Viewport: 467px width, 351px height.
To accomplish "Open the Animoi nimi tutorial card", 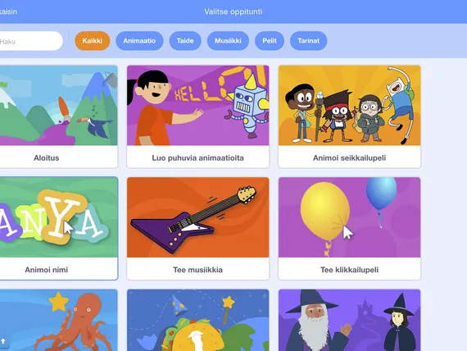I will pos(59,229).
